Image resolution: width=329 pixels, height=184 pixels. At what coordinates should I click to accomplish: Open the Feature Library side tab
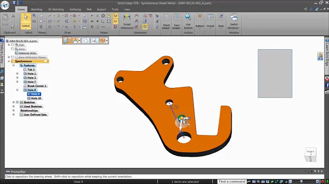tap(2, 52)
